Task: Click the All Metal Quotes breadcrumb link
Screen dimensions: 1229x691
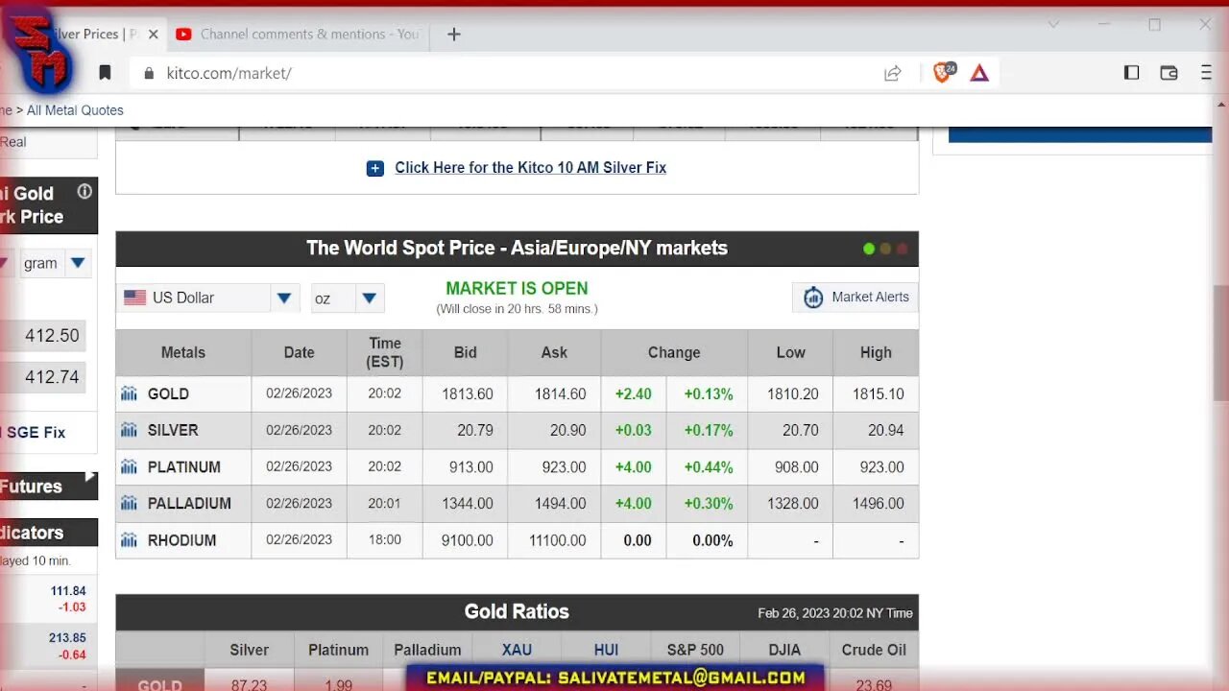Action: coord(75,110)
